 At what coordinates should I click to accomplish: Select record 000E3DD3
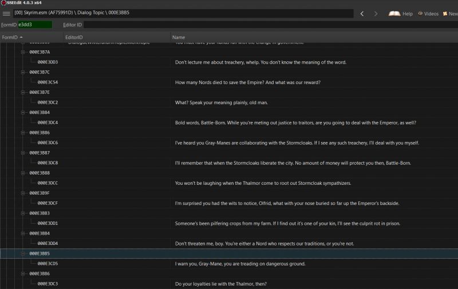[48, 62]
